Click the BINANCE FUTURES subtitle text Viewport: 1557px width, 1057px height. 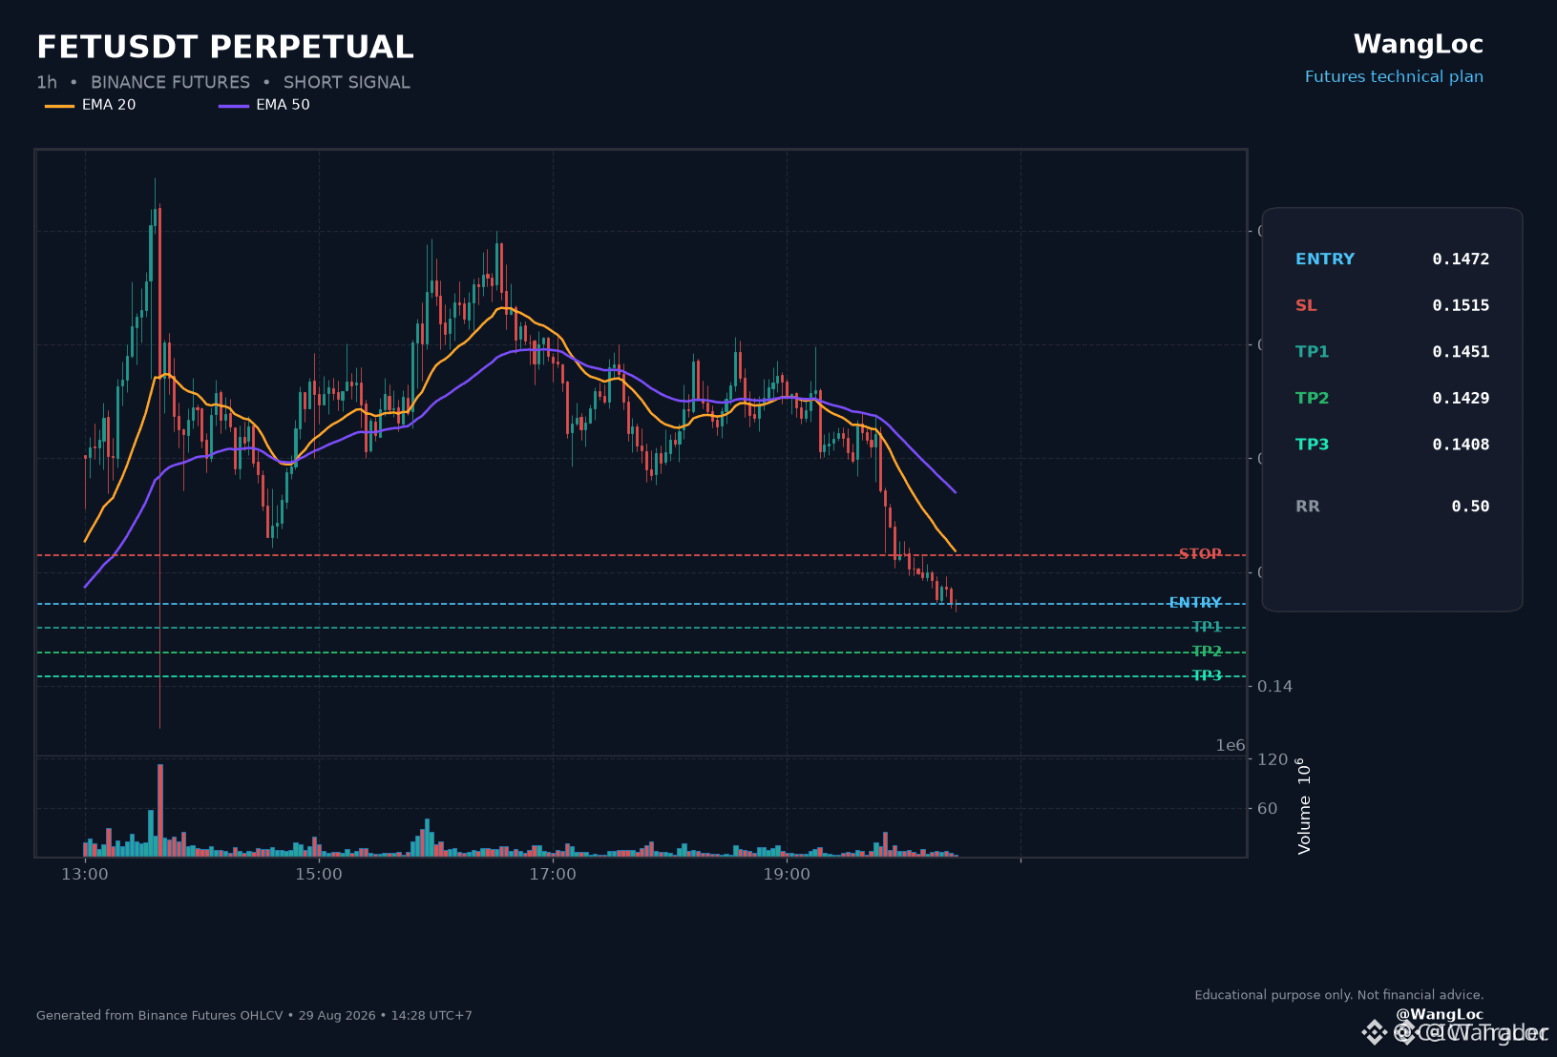[170, 82]
